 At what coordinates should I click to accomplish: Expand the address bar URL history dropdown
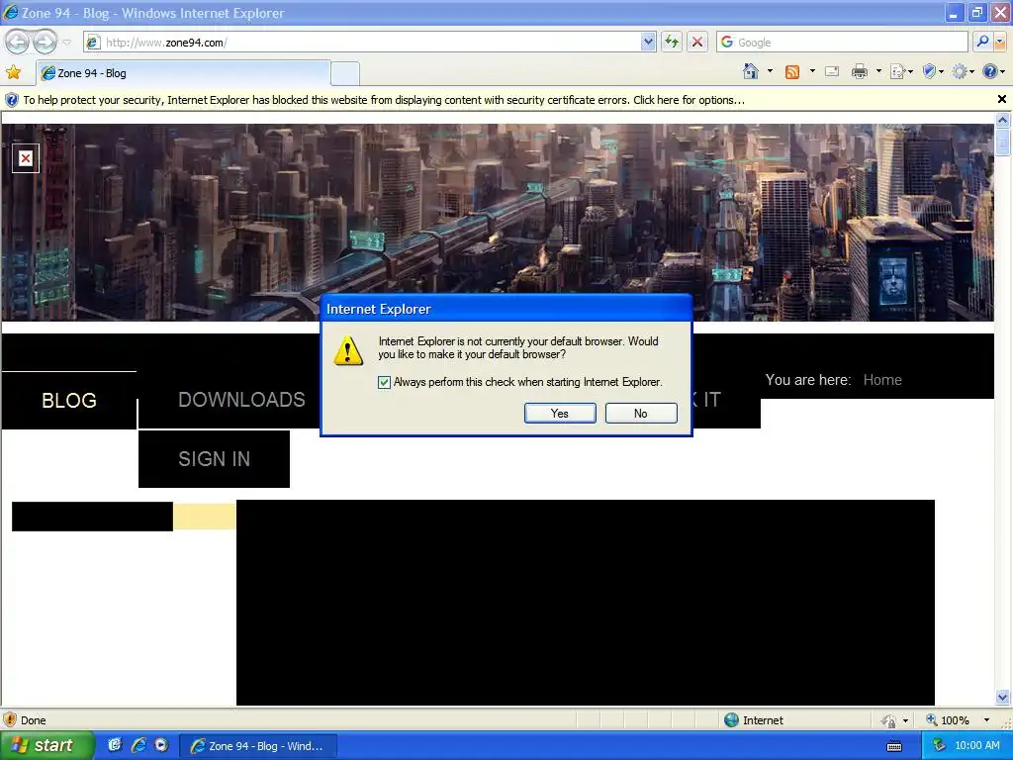[x=649, y=42]
